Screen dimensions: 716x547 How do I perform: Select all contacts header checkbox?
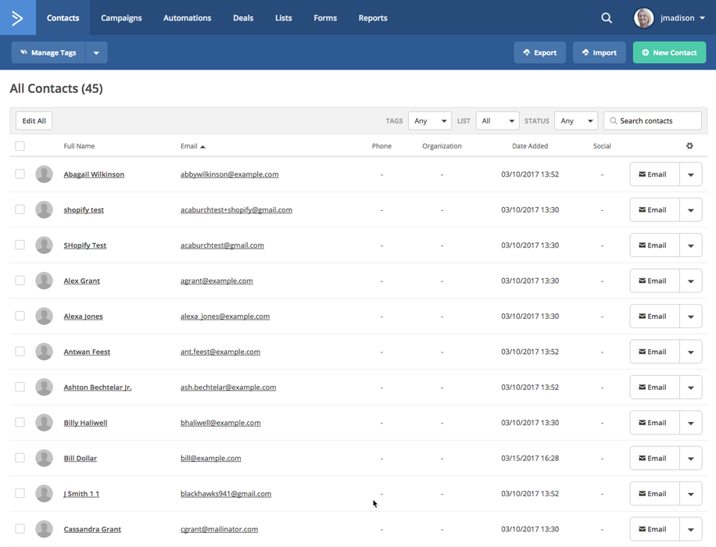(20, 146)
